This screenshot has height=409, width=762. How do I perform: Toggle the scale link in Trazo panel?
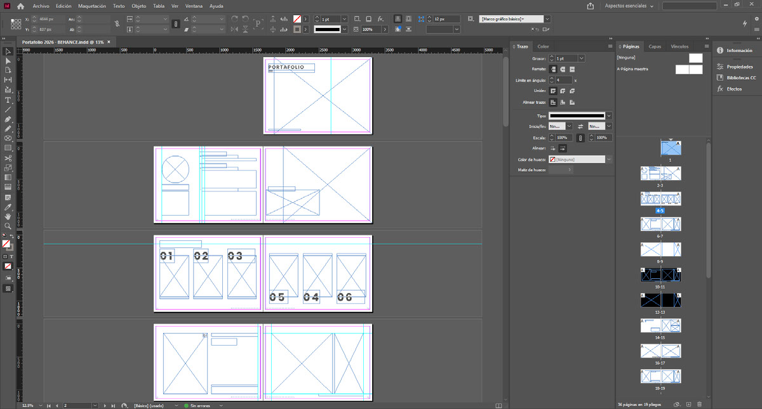pos(580,138)
